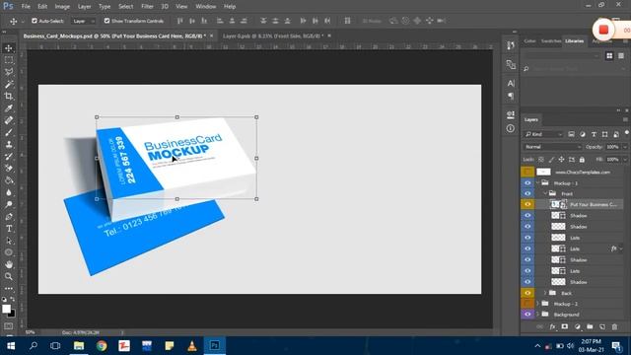
Task: Select the Rectangular Marquee tool
Action: coord(9,60)
